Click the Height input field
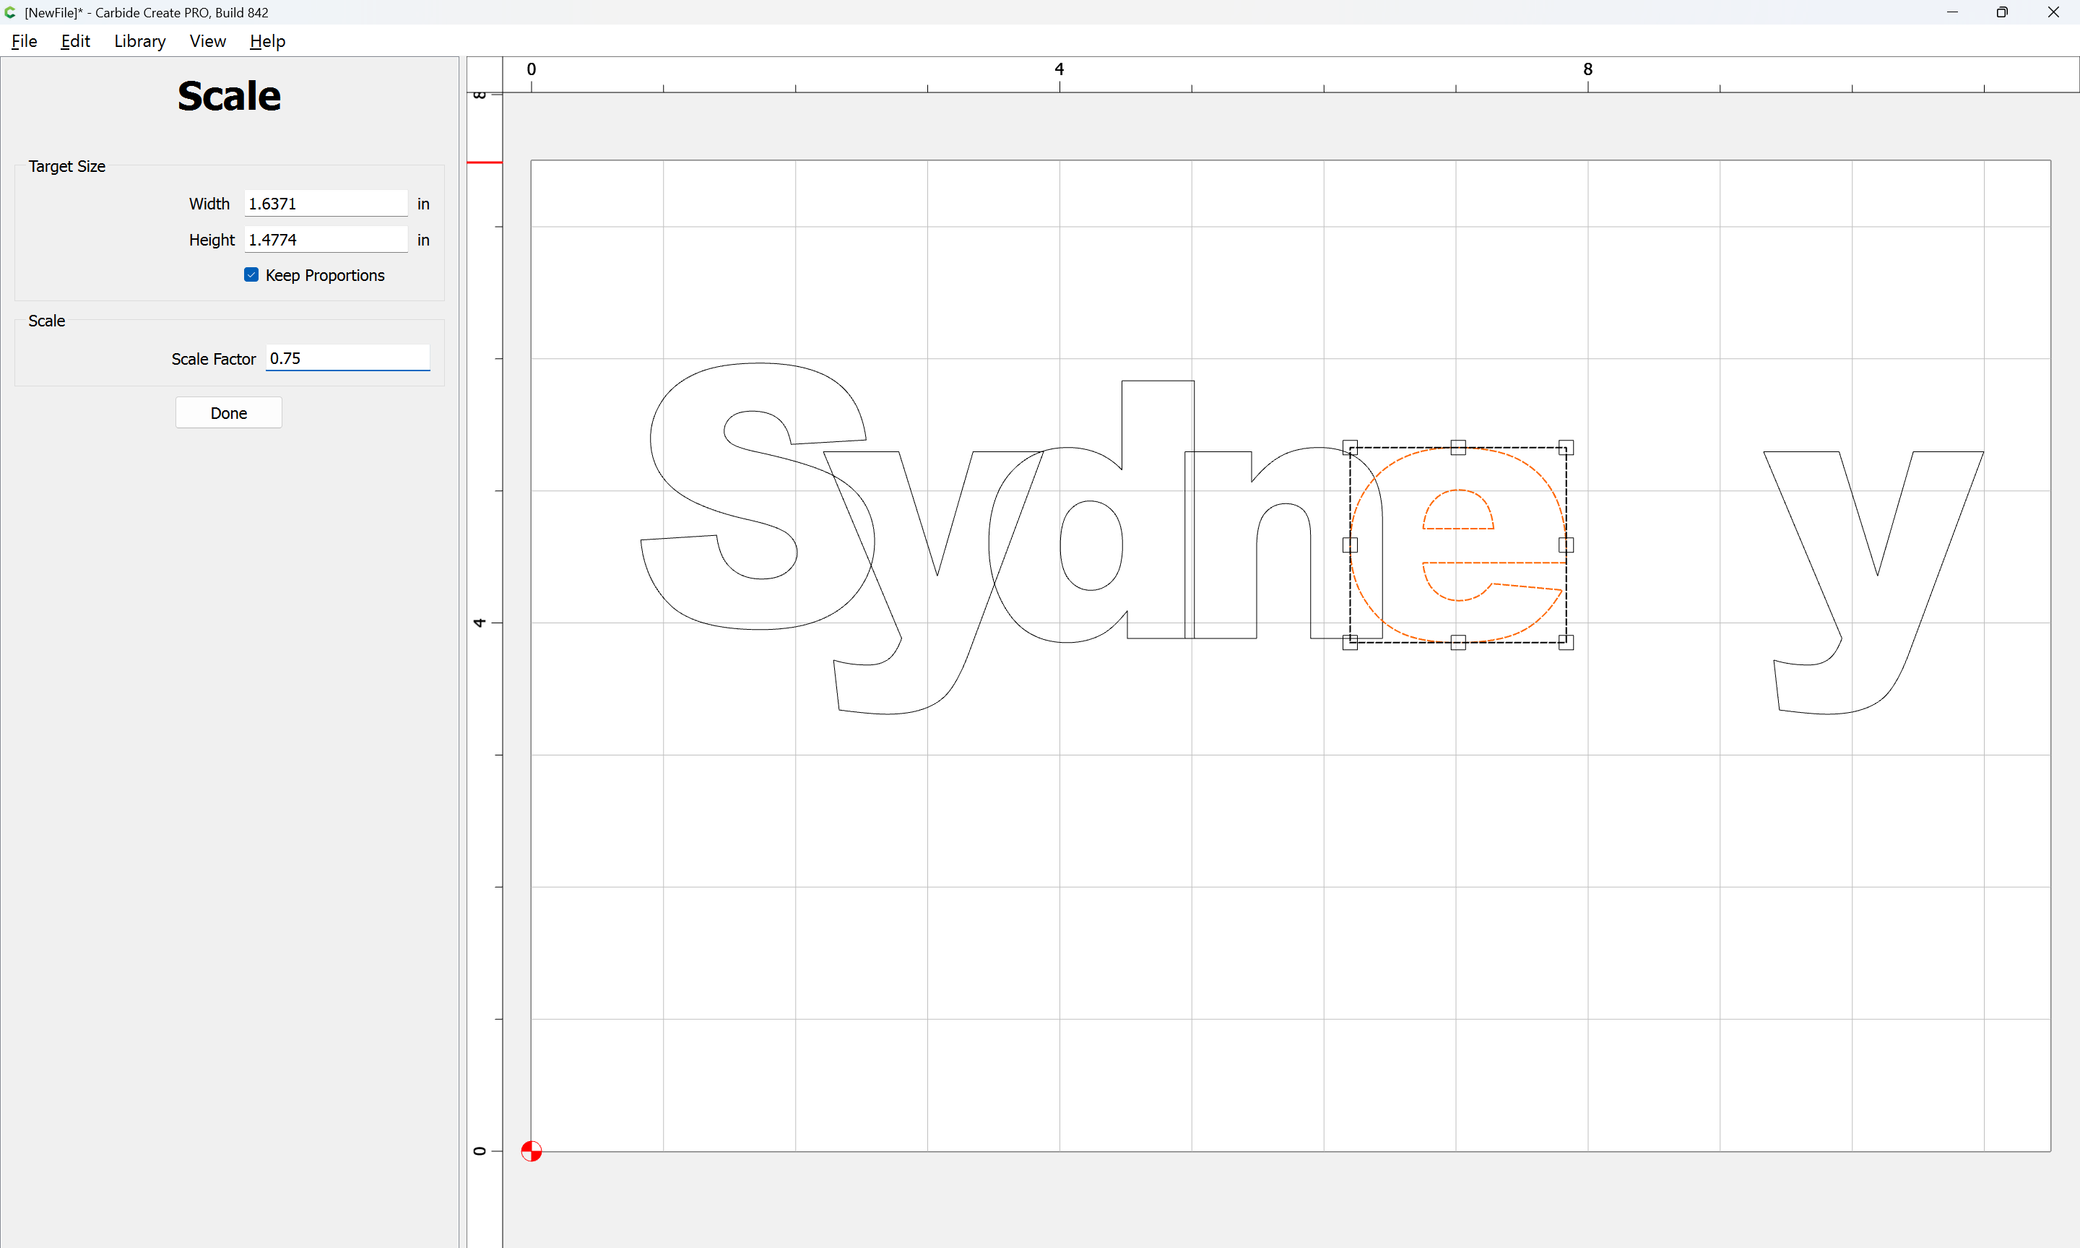This screenshot has width=2080, height=1248. click(x=326, y=240)
